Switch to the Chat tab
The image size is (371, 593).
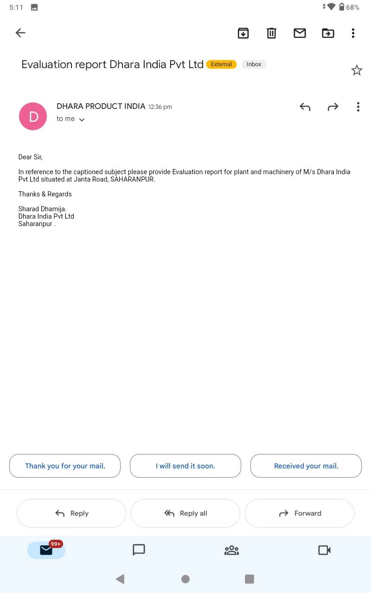click(139, 550)
